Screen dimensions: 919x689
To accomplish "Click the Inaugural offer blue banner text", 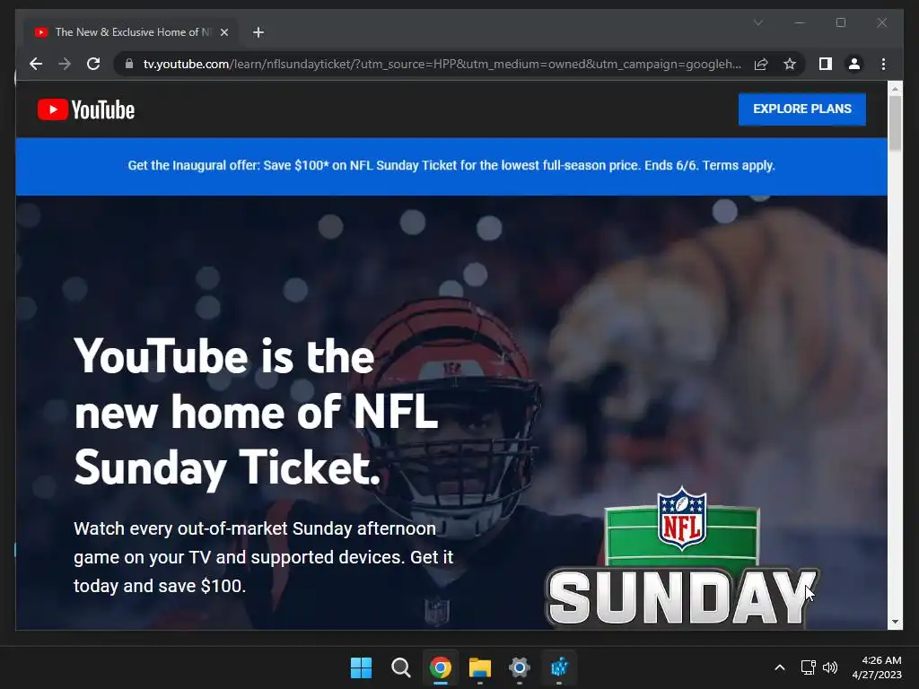I will pyautogui.click(x=451, y=166).
